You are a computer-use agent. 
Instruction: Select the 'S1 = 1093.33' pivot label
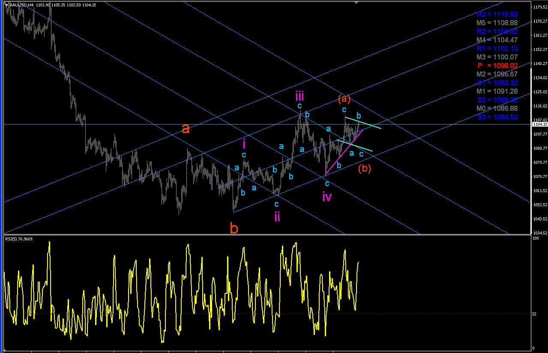pyautogui.click(x=498, y=83)
